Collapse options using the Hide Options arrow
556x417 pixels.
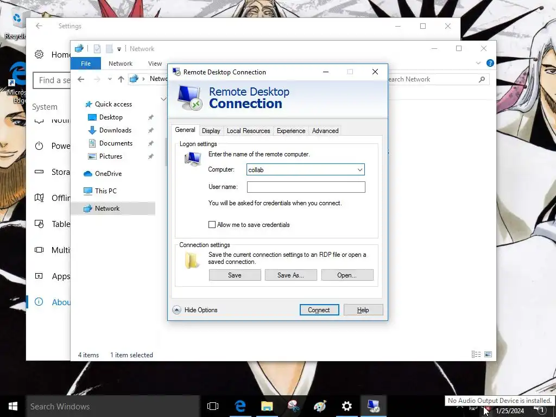point(176,310)
